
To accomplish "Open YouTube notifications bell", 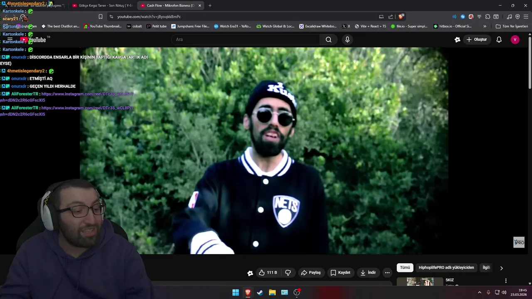I will click(x=499, y=39).
